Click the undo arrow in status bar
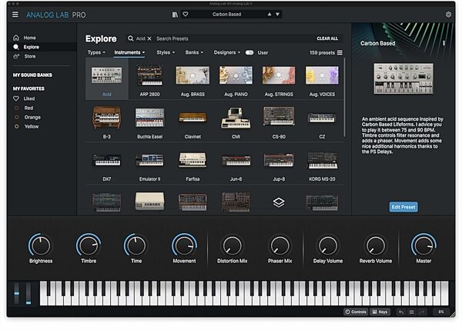 (401, 312)
